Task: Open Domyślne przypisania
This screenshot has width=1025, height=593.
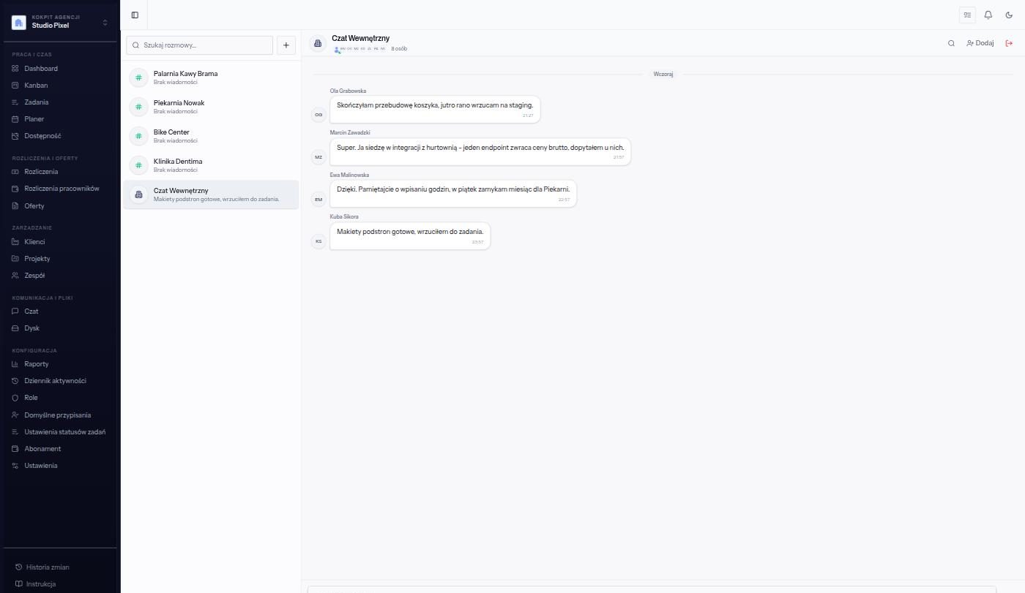Action: click(x=60, y=415)
